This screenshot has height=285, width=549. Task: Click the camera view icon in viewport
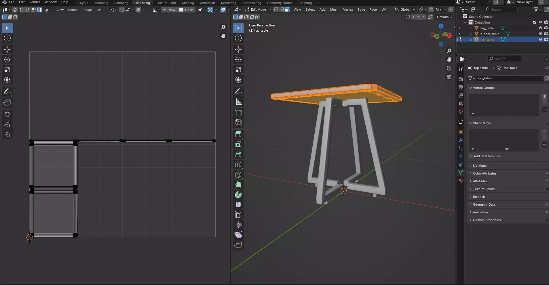(x=449, y=68)
